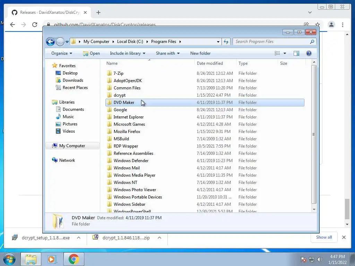355x266 pixels.
Task: Create a New folder
Action: coord(200,53)
